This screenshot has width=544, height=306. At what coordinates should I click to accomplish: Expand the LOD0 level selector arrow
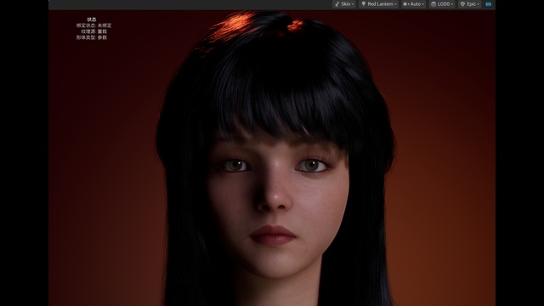[x=451, y=4]
